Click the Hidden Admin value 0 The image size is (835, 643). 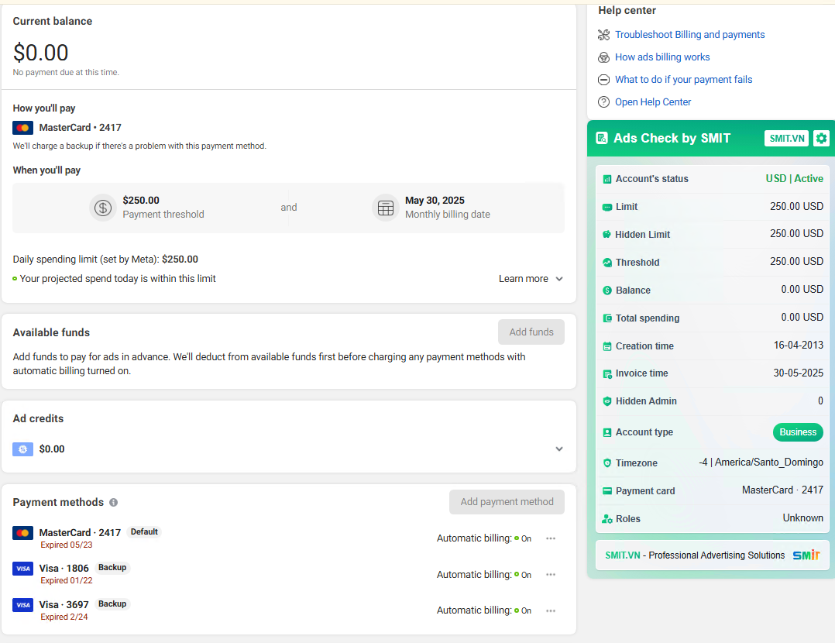click(820, 401)
